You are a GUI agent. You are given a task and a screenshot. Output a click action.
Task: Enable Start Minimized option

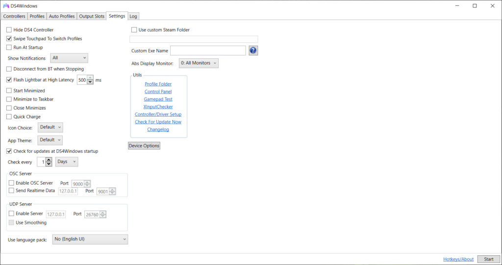click(9, 91)
